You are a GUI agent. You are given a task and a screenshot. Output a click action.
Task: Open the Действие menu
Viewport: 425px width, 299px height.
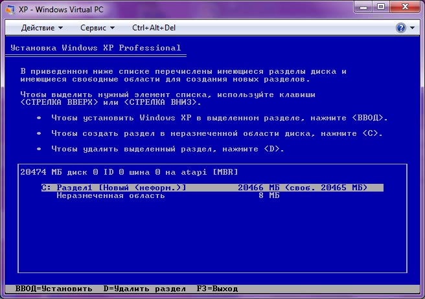(41, 28)
